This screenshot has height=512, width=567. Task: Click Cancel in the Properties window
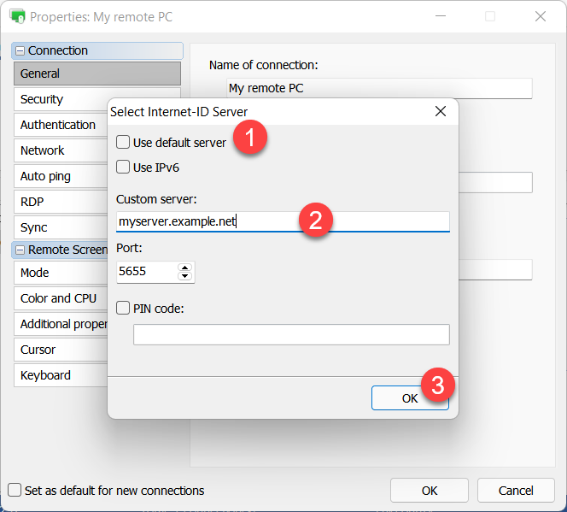point(516,491)
